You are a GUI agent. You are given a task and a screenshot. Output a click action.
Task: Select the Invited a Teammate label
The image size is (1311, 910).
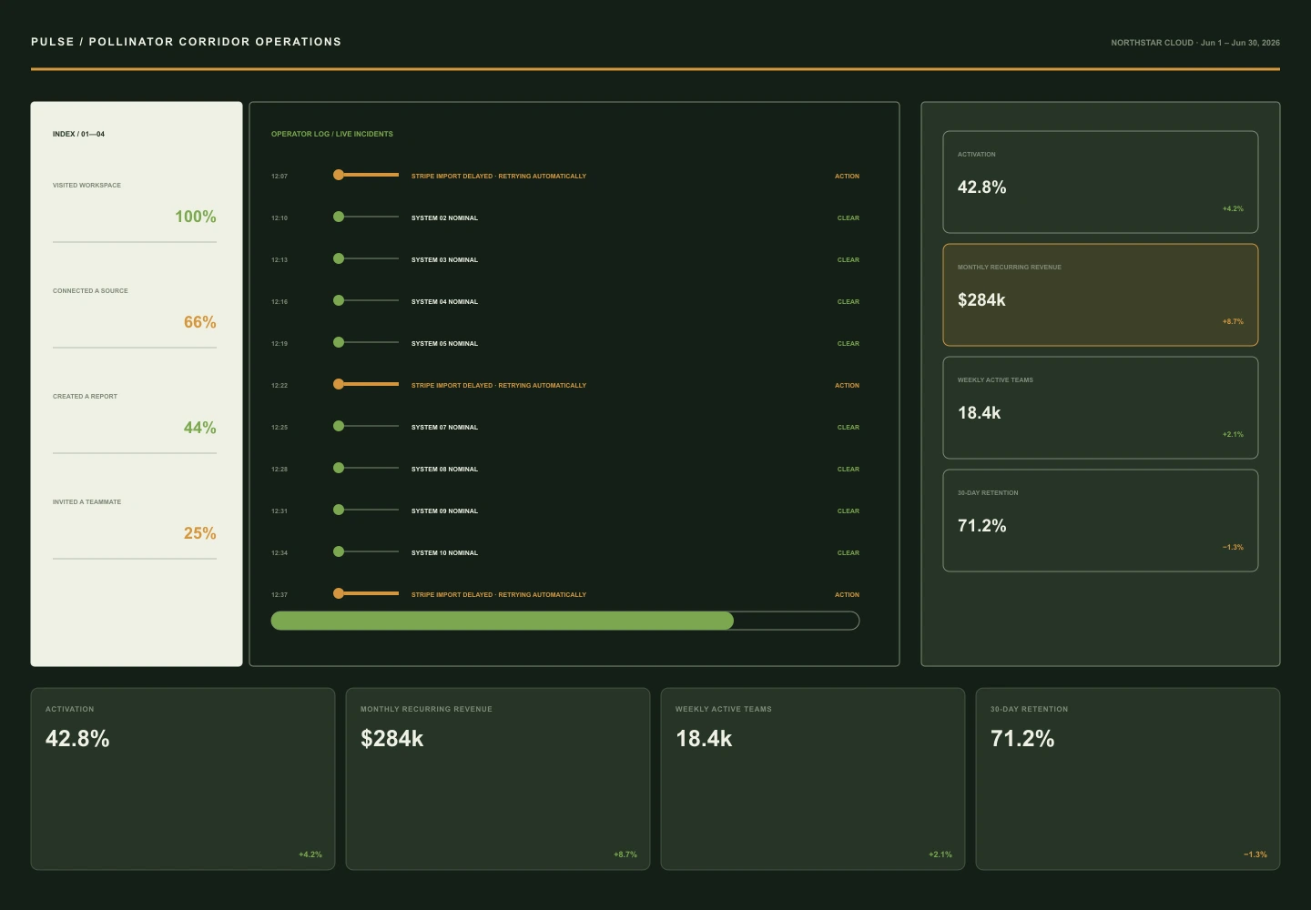pos(86,501)
